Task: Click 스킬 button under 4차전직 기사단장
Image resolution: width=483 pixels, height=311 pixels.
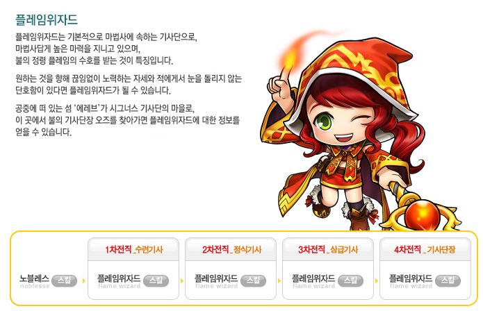Action: (448, 280)
